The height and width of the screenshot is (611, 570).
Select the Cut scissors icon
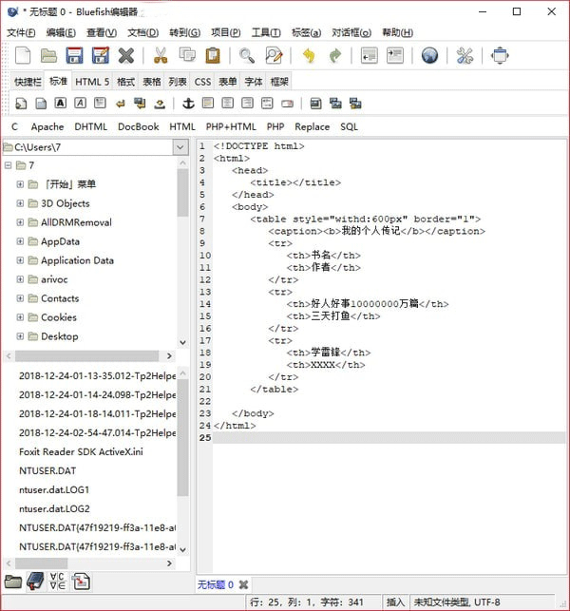161,56
